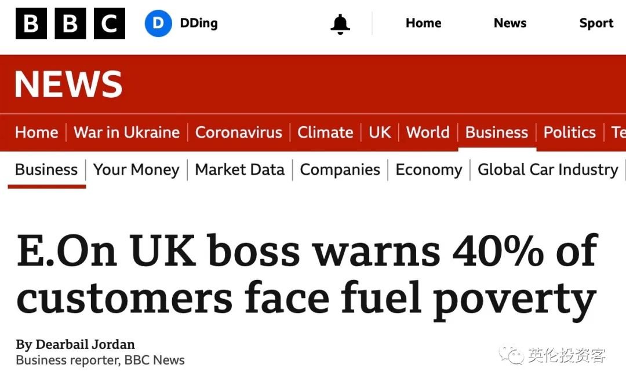The height and width of the screenshot is (383, 626).
Task: Open the Global Car Industry sub-tab
Action: (548, 170)
